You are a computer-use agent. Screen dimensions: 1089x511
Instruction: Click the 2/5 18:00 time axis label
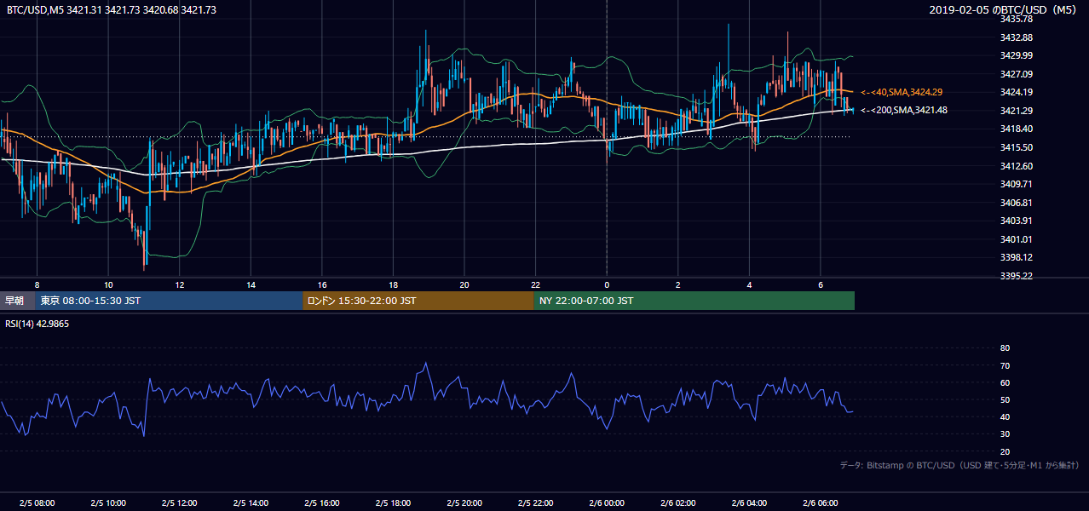coord(393,502)
